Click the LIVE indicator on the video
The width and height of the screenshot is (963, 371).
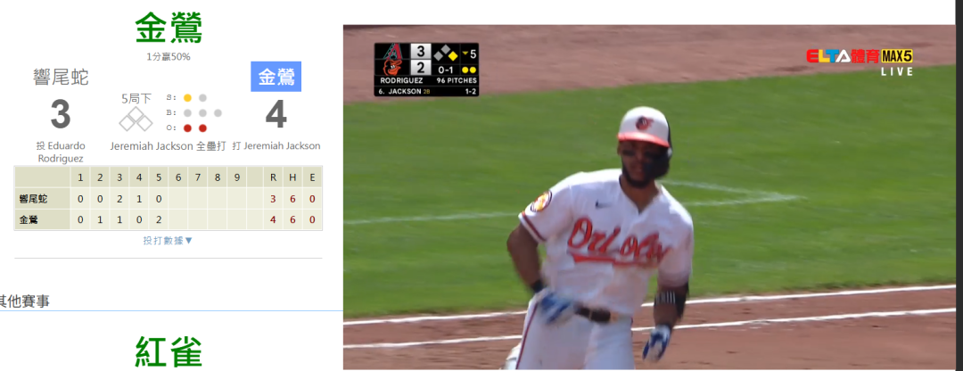coord(897,72)
